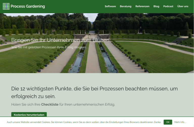Go to the Beratung page

tap(126, 6)
